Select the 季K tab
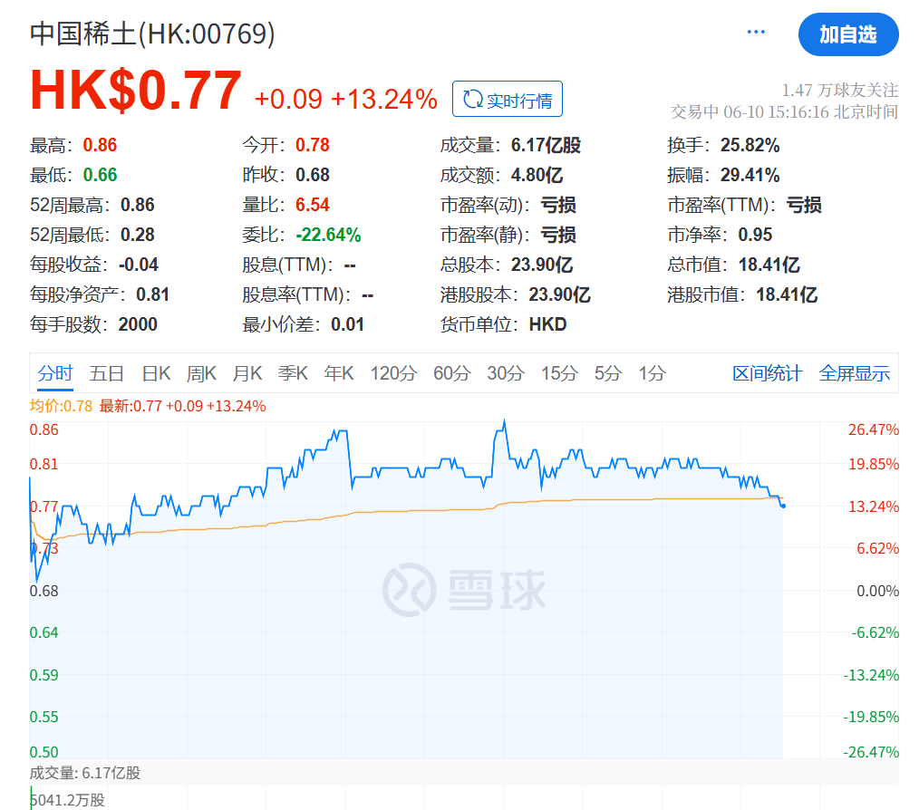The height and width of the screenshot is (810, 919). (293, 373)
